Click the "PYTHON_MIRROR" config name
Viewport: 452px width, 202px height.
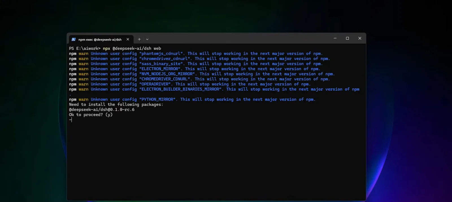(158, 99)
